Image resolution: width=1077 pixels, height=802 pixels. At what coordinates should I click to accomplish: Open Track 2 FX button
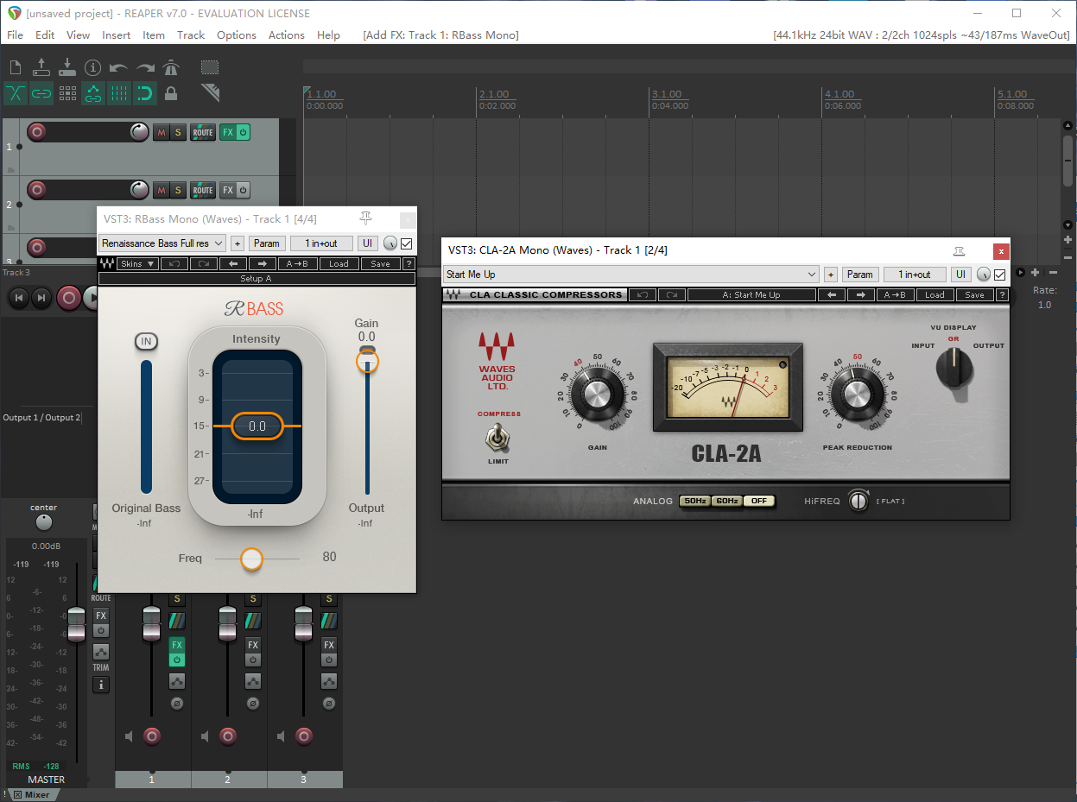click(x=228, y=190)
